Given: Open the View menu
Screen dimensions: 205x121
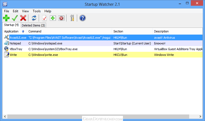Looking at the screenshot, I should click(25, 11).
